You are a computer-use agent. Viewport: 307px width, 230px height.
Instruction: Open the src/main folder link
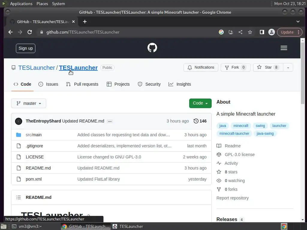[34, 135]
